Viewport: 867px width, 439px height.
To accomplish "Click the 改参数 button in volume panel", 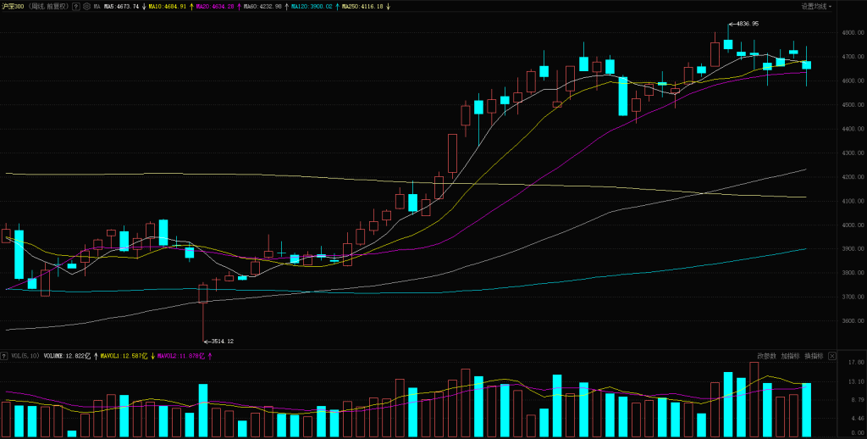I will point(766,356).
